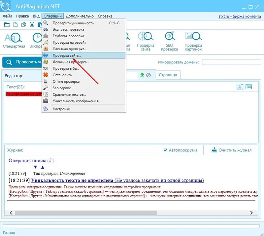Screen dimensions: 264x236
Task: Open the Справка menu
Action: click(105, 16)
